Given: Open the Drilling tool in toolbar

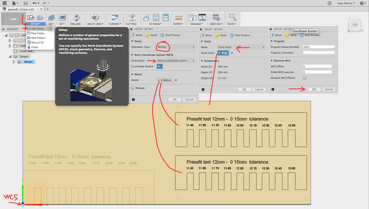Looking at the screenshot, I should pyautogui.click(x=75, y=18).
